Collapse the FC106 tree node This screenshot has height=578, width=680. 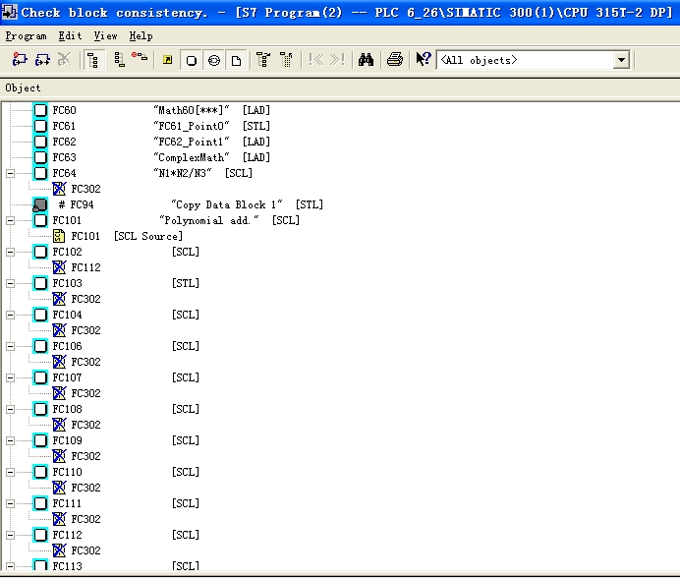pyautogui.click(x=11, y=346)
